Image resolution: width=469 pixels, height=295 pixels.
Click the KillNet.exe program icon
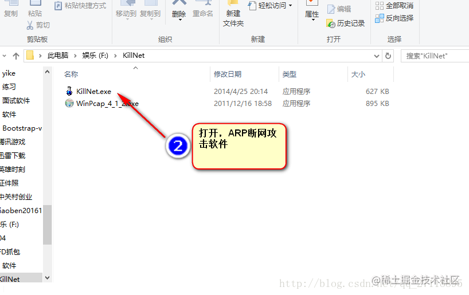pos(69,91)
